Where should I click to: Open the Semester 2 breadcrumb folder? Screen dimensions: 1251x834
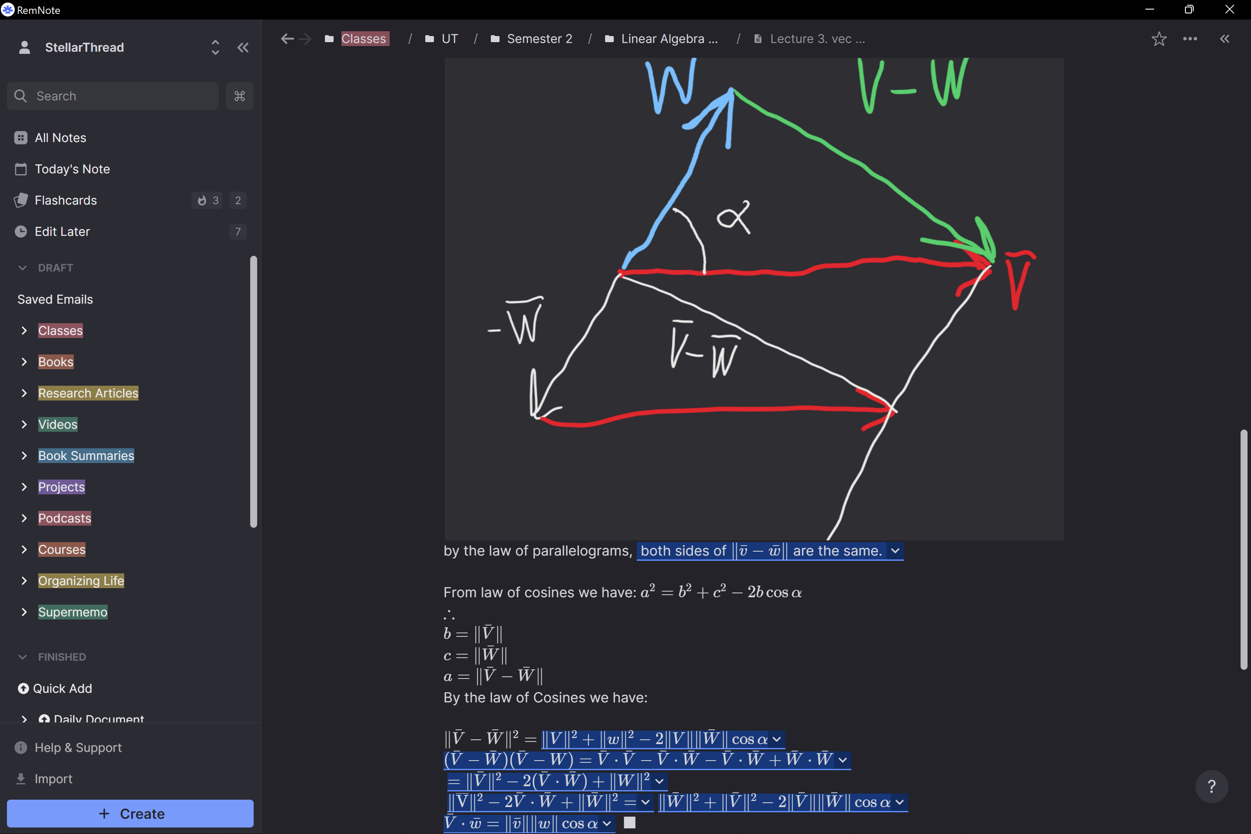coord(539,38)
